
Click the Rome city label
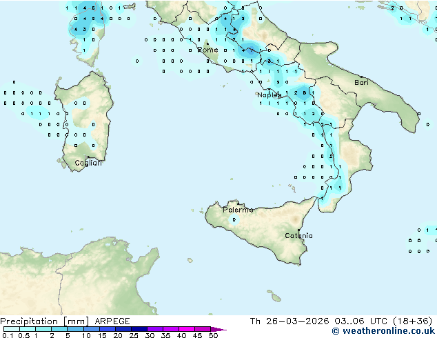207,50
